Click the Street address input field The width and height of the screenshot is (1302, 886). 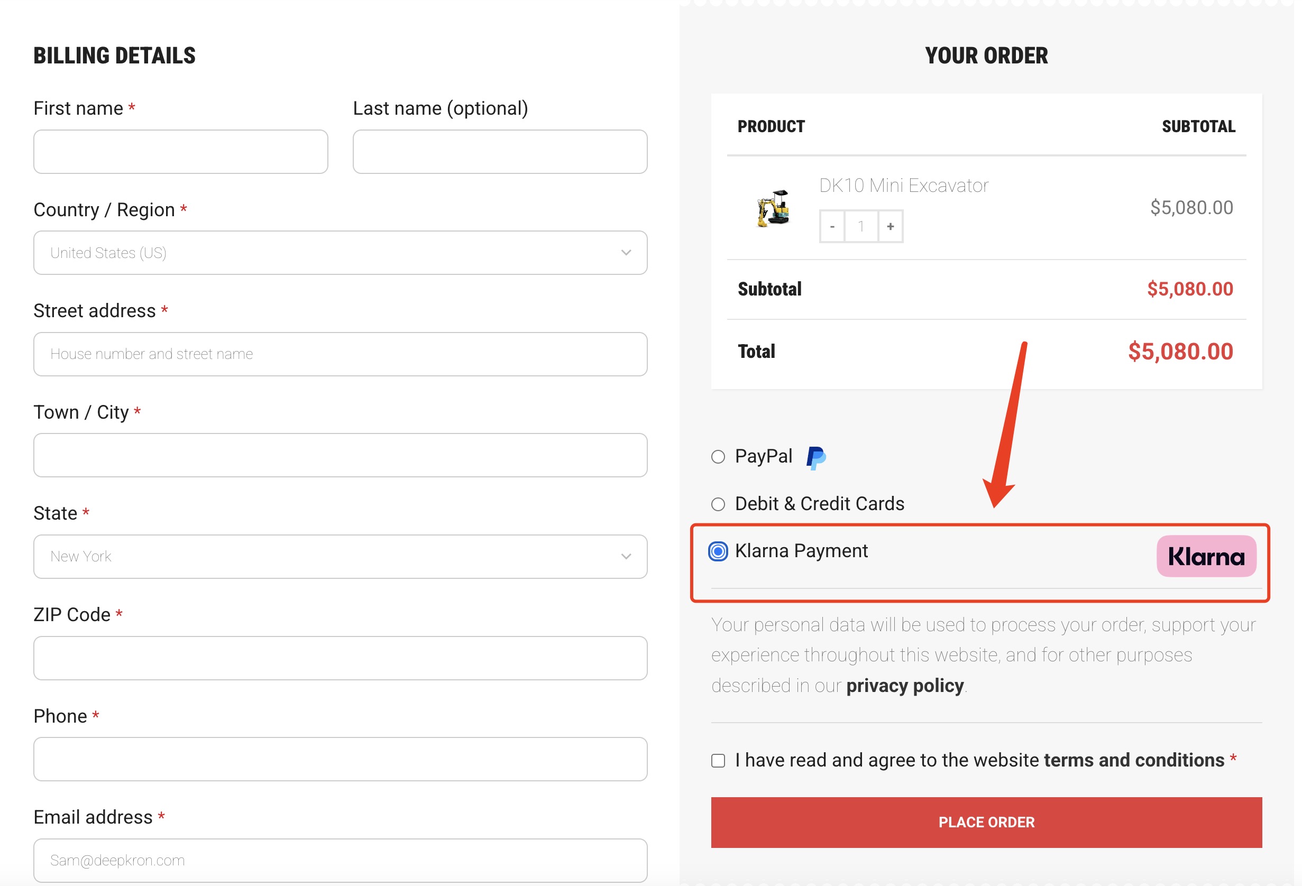[x=340, y=354]
